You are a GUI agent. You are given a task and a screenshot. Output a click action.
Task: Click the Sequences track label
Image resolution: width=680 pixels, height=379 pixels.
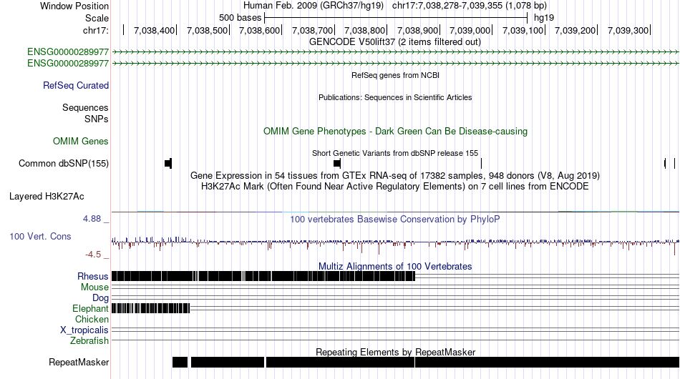(85, 107)
